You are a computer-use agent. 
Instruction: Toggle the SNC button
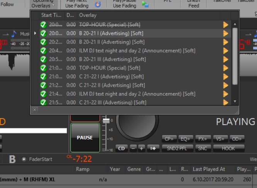click(202, 148)
